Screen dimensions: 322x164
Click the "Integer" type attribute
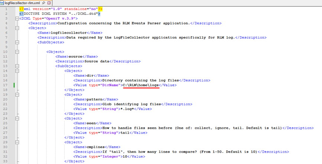[x=110, y=157]
